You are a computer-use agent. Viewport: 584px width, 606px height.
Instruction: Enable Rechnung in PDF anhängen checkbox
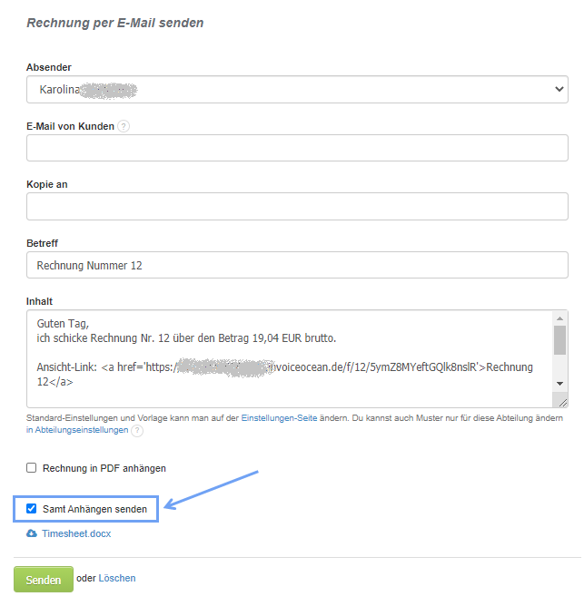click(32, 468)
